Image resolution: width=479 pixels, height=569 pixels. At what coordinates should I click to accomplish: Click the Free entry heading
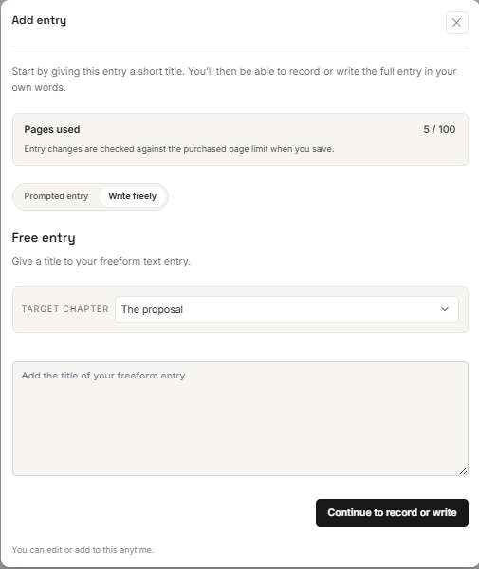click(44, 238)
